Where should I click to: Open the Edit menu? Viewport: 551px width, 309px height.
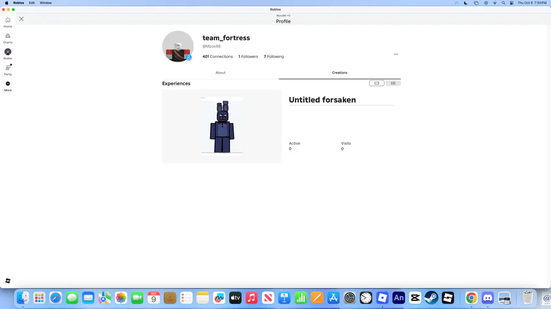pos(32,3)
